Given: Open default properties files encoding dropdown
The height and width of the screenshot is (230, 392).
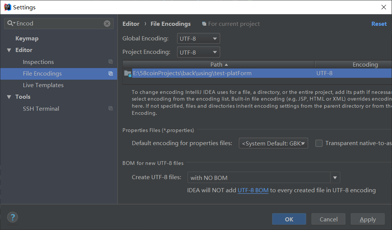Looking at the screenshot, I should 273,143.
